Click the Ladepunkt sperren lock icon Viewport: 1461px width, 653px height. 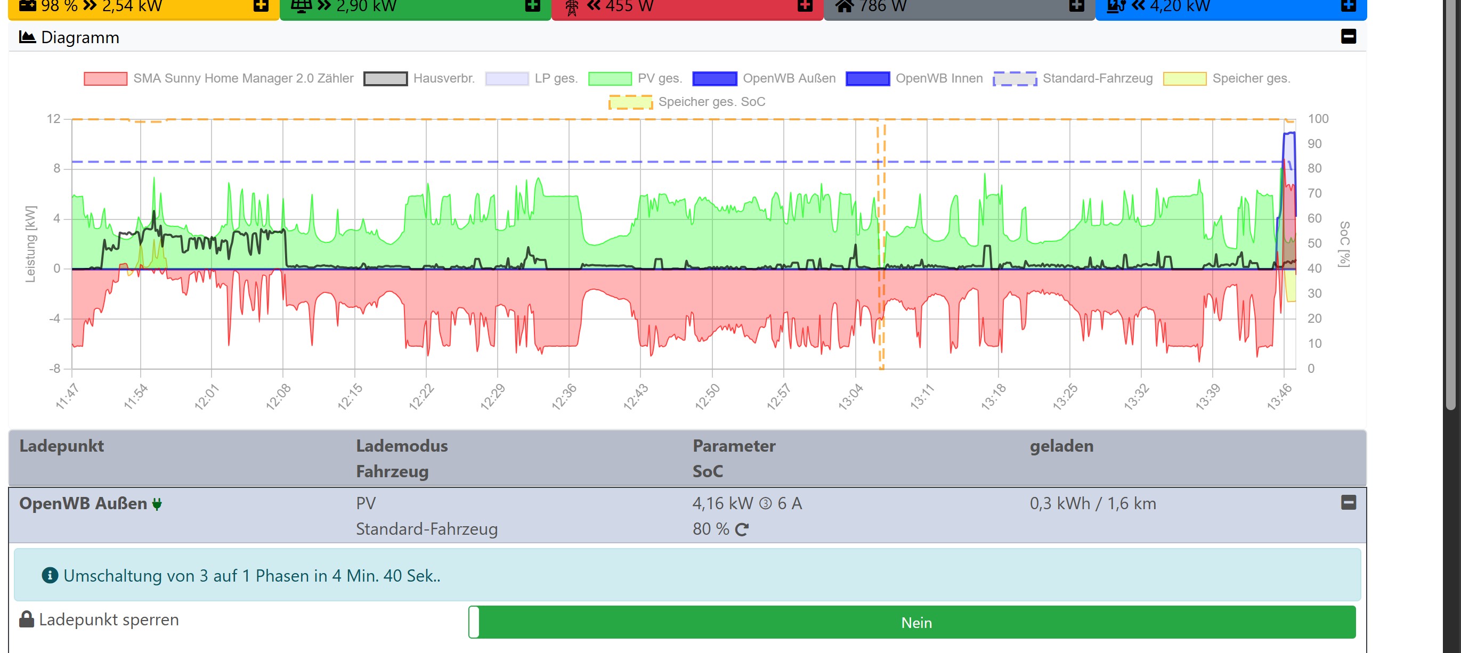tap(27, 619)
